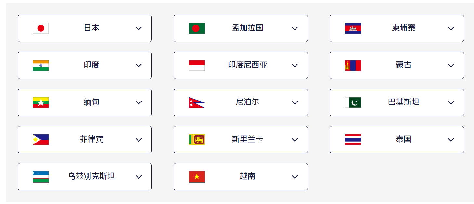Click the Pakistan flag icon

353,102
